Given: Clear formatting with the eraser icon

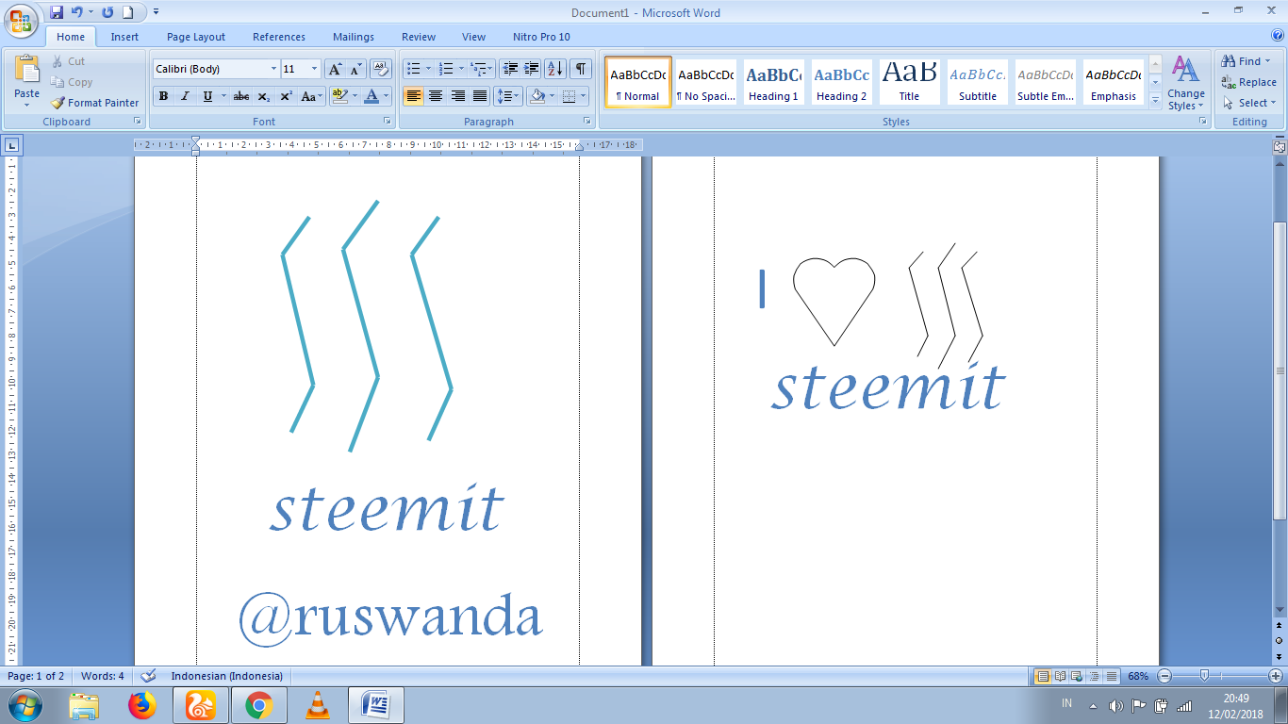Looking at the screenshot, I should pyautogui.click(x=381, y=69).
